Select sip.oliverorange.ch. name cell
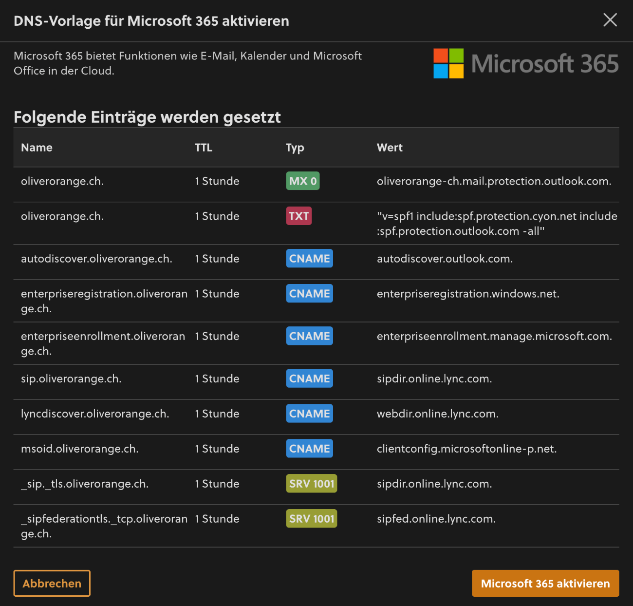Image resolution: width=633 pixels, height=606 pixels. pos(71,379)
